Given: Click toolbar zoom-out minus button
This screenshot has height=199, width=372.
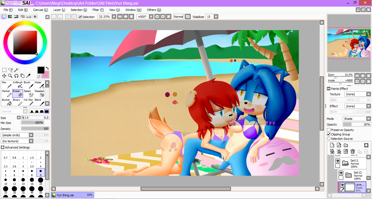Looking at the screenshot, I should (120, 17).
